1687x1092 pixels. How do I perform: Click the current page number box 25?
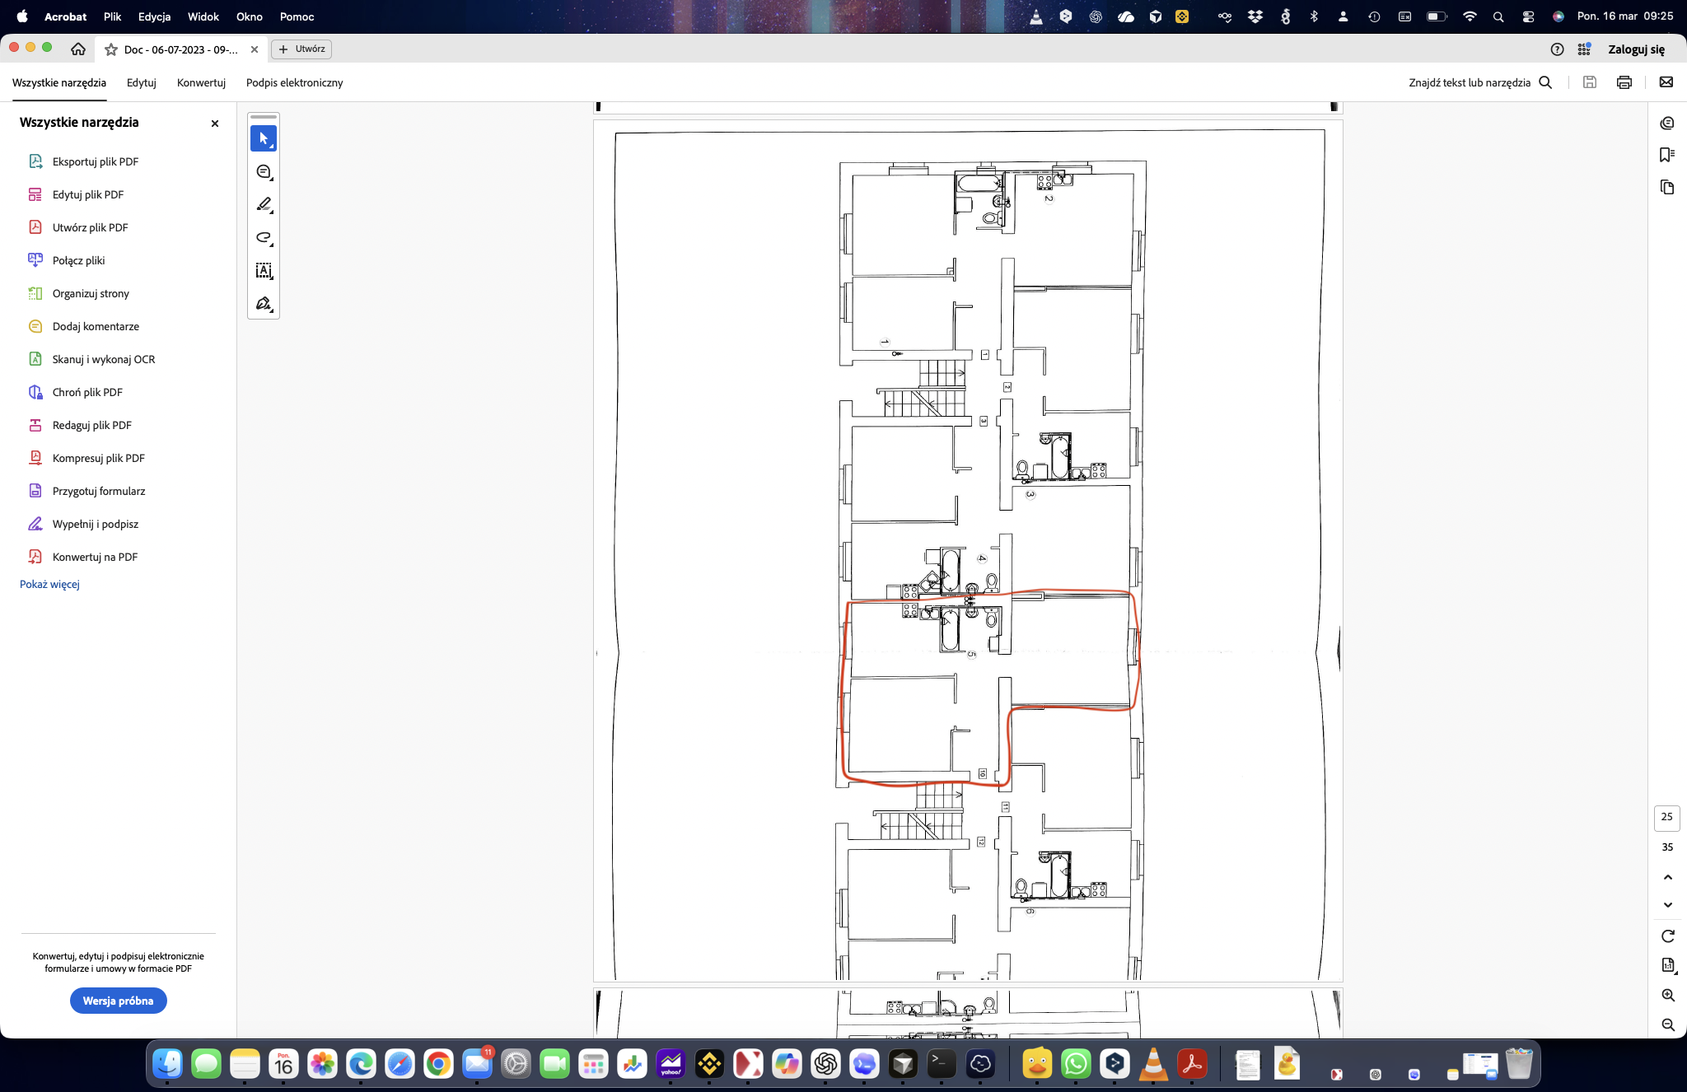click(x=1666, y=817)
